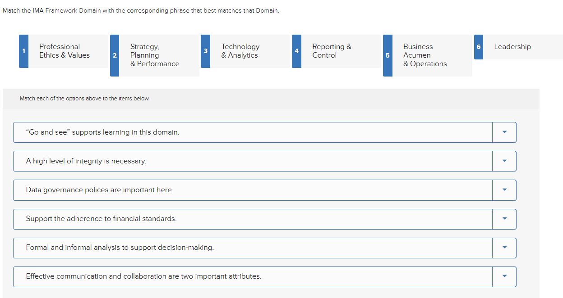Click the blue number 2 badge
563x298 pixels.
(x=115, y=55)
